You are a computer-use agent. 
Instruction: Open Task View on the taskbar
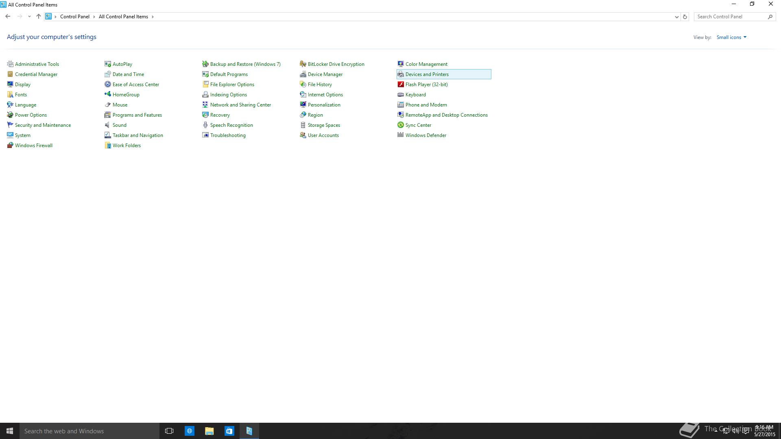pos(169,431)
